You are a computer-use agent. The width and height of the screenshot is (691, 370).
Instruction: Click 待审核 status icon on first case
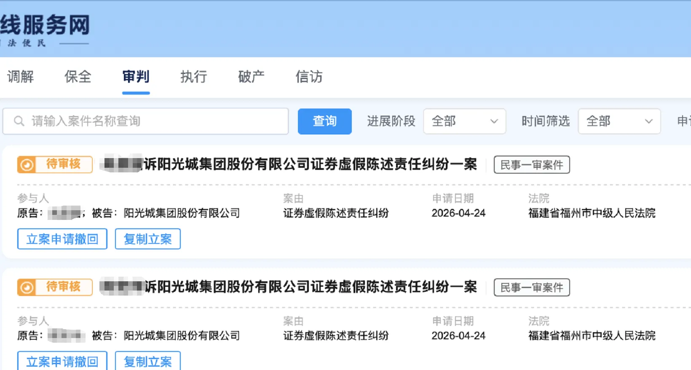point(27,164)
